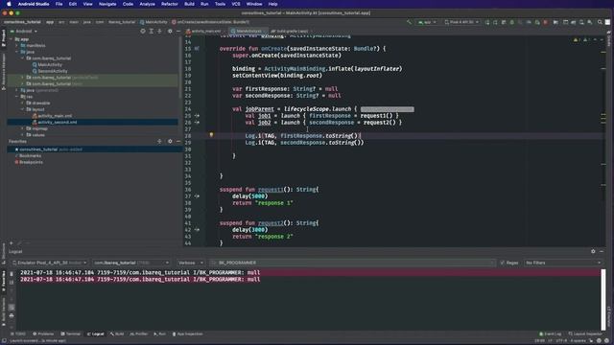The image size is (614, 345).
Task: Click the Debug app bug icon
Action: pyautogui.click(x=511, y=22)
